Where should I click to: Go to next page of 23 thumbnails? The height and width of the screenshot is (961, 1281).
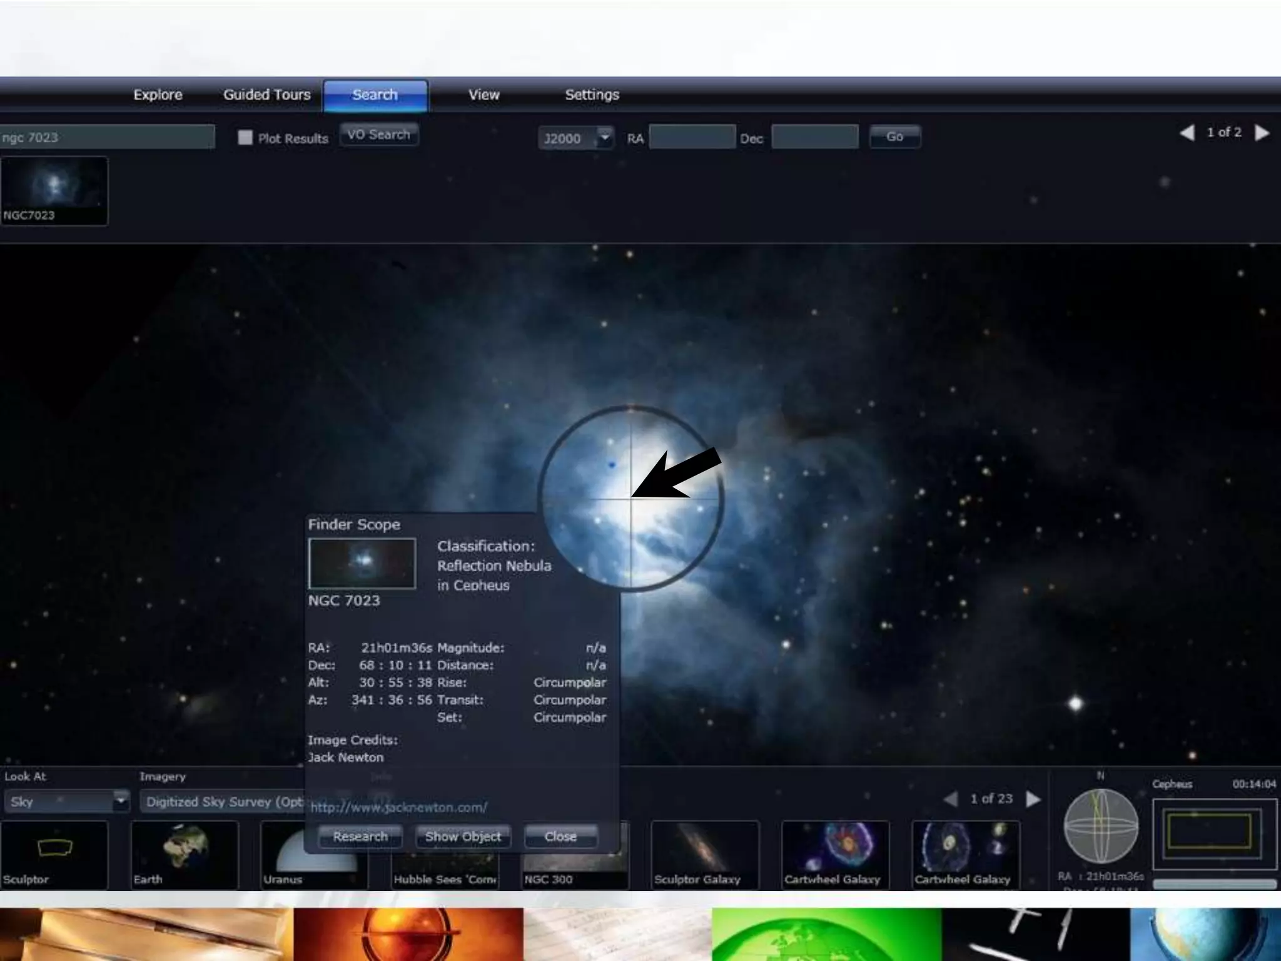[1033, 799]
